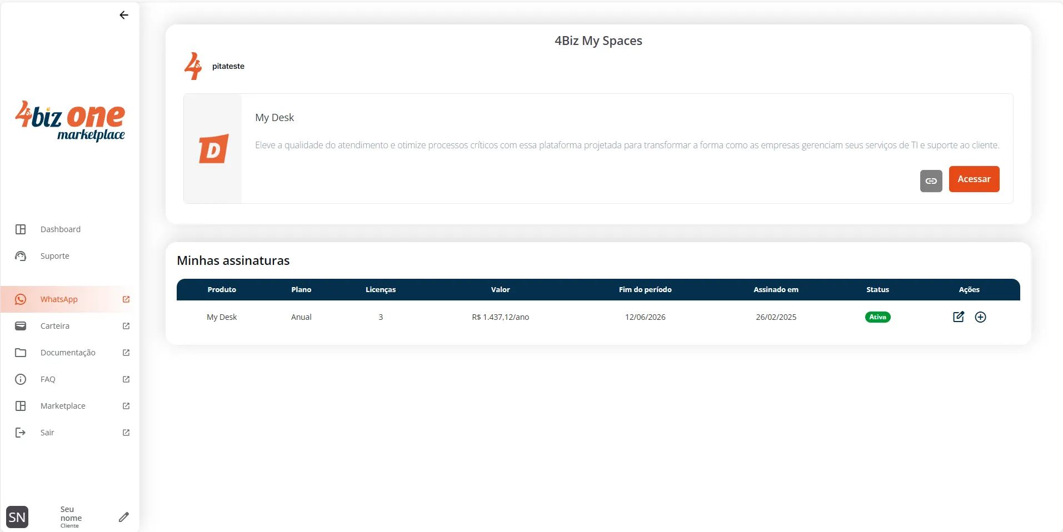Click the external link icon beside Documentação
This screenshot has width=1063, height=532.
[x=126, y=353]
